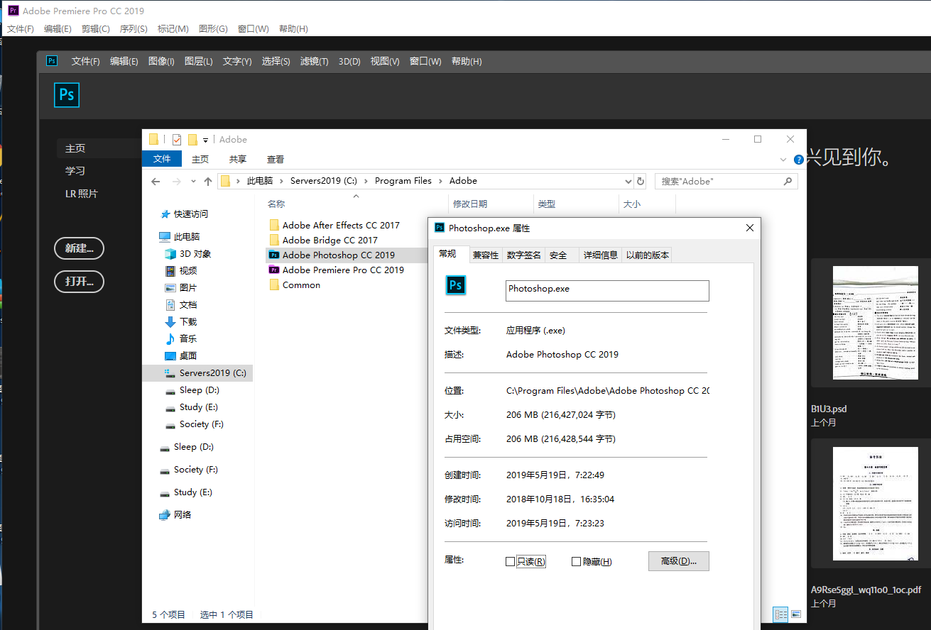Open recent locations dropdown beside forward arrow

[194, 182]
